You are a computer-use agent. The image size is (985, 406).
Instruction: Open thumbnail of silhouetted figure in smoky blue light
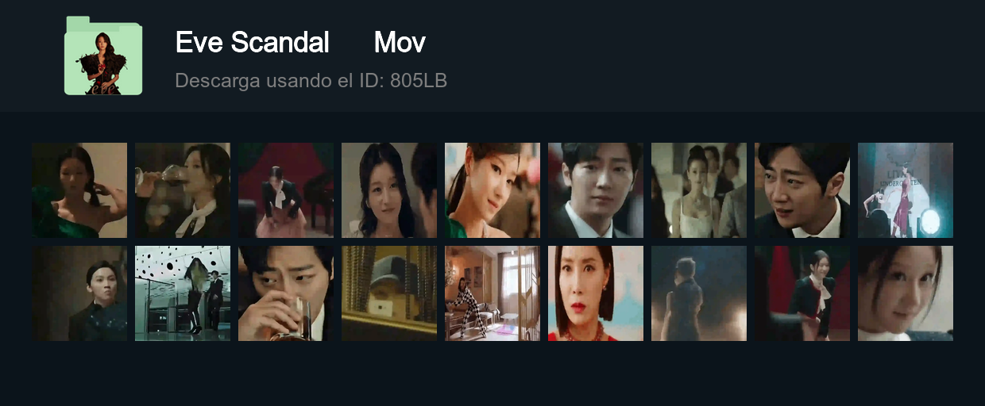click(699, 293)
